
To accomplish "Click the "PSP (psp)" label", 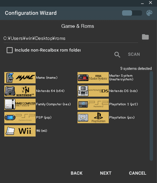I will click(44, 118).
